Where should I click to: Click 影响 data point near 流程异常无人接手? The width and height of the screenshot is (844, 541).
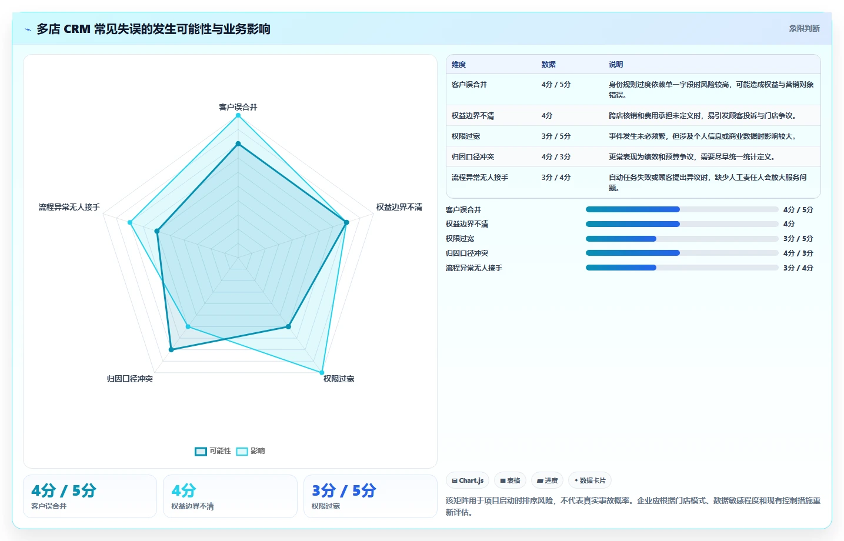click(x=130, y=222)
